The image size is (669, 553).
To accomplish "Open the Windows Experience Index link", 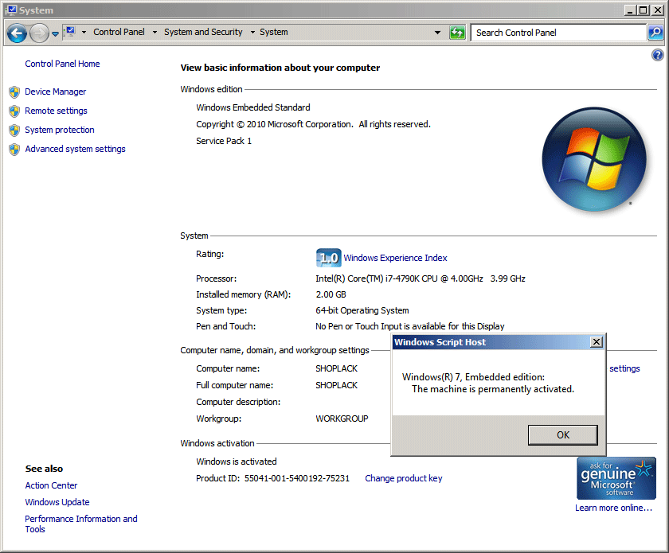I will [x=395, y=258].
